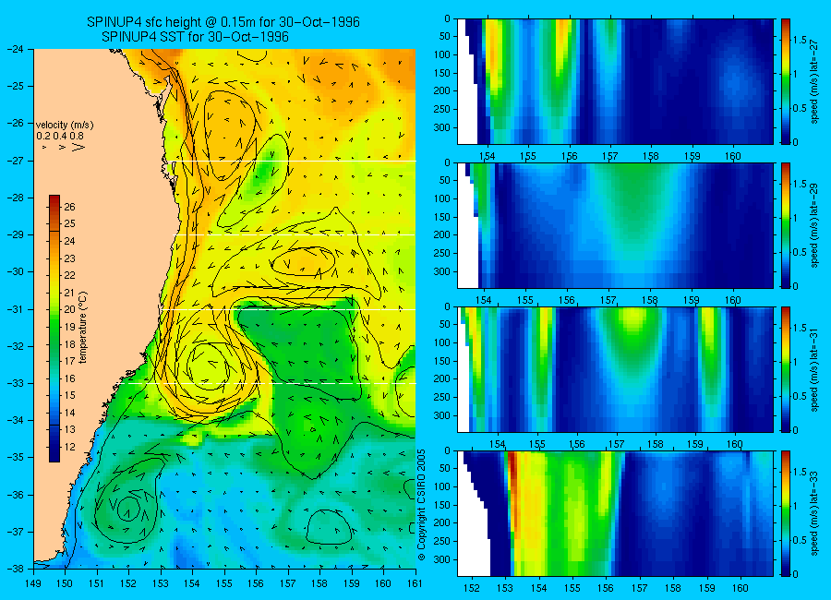Click the 1 tick on the lat=-31 colorbar
Image resolution: width=831 pixels, height=600 pixels.
795,362
